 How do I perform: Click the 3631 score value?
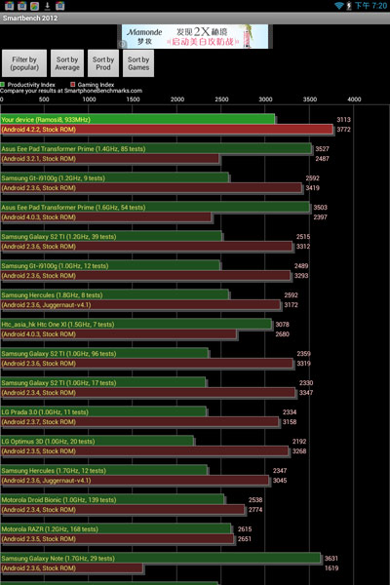tap(331, 558)
